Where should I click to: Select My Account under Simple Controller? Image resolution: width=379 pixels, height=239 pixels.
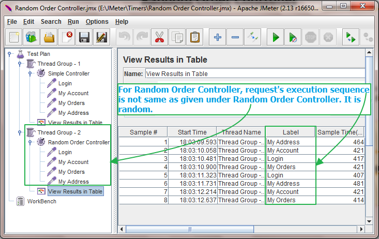(x=73, y=93)
